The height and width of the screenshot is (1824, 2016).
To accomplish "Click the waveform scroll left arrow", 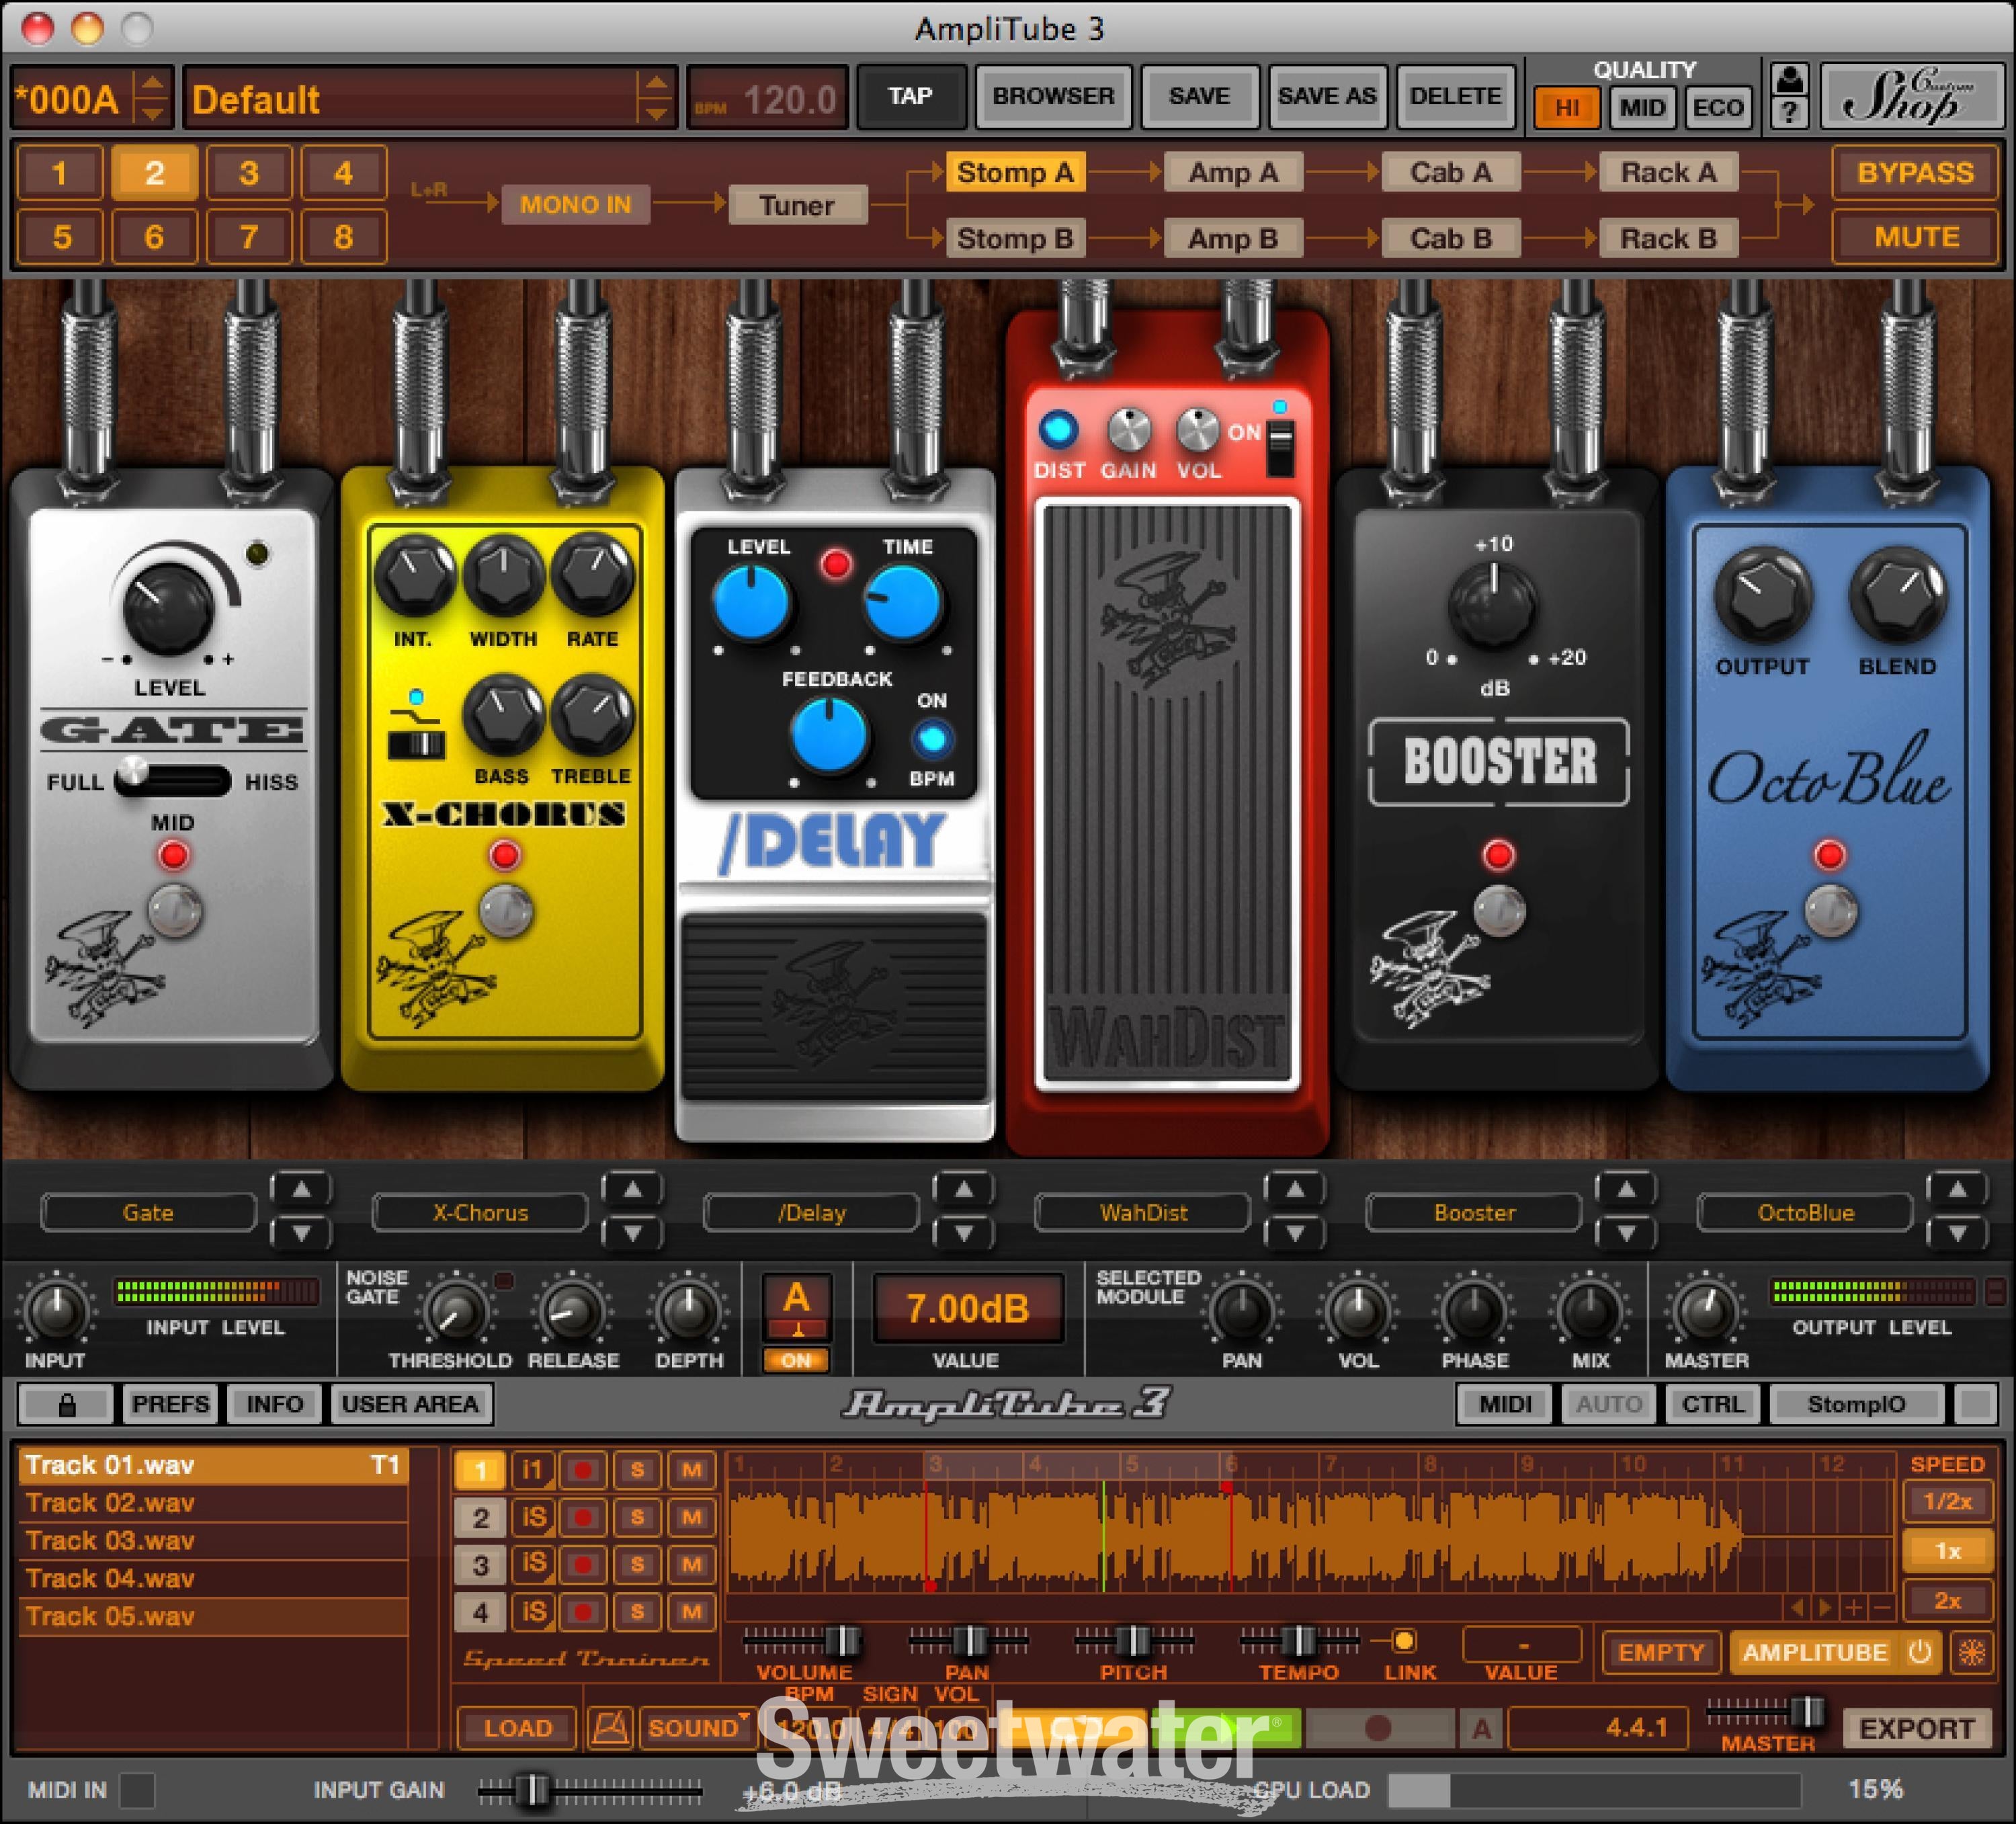I will [x=1798, y=1607].
